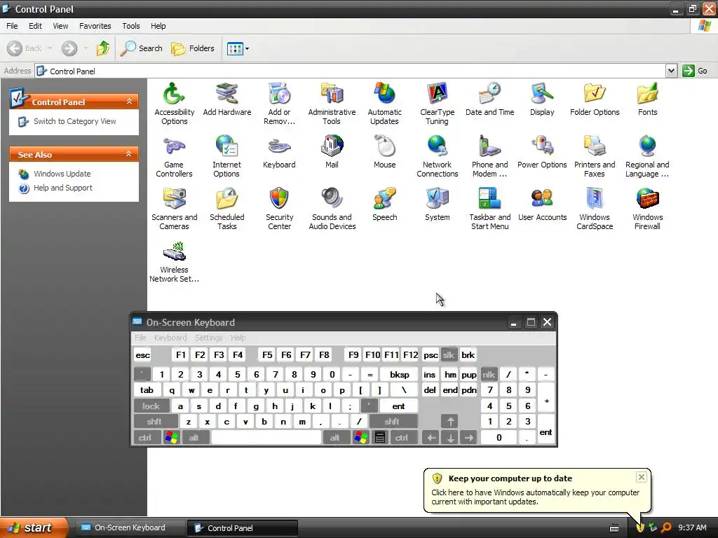Screen dimensions: 718x538
Task: Open the Tools menu
Action: (131, 26)
